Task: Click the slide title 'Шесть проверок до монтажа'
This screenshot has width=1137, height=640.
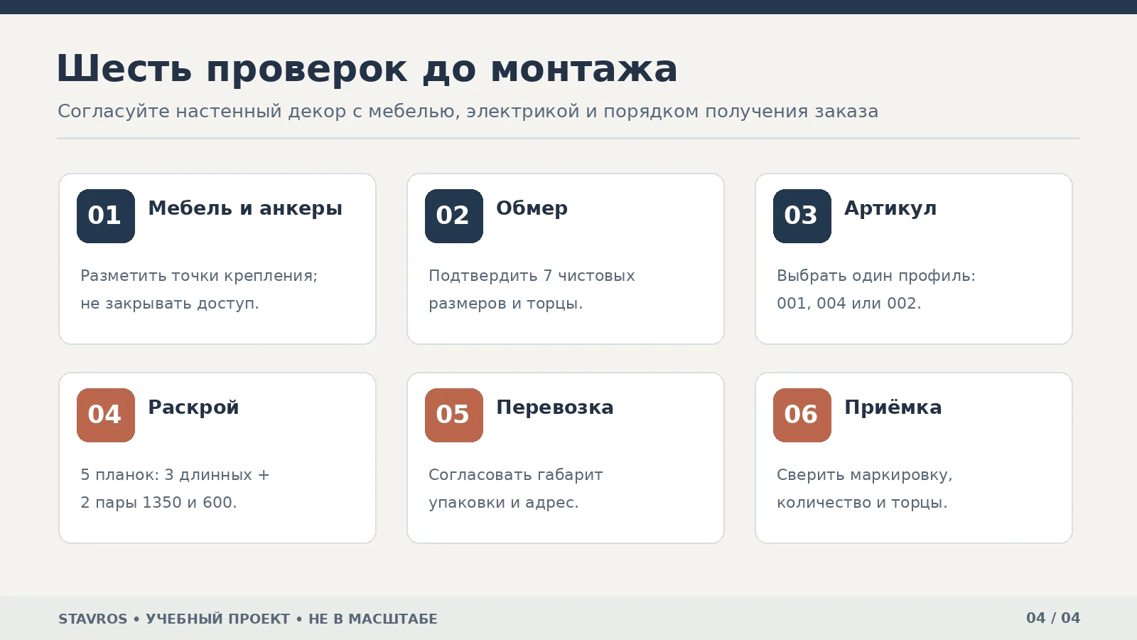Action: click(367, 70)
